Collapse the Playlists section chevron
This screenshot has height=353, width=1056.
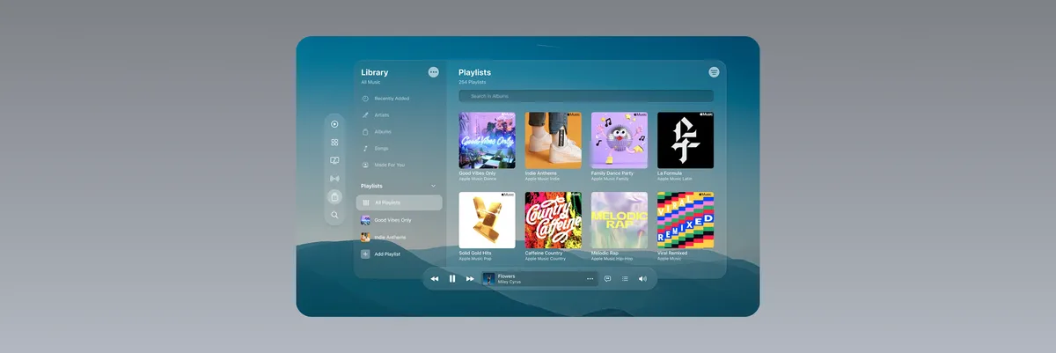coord(433,187)
